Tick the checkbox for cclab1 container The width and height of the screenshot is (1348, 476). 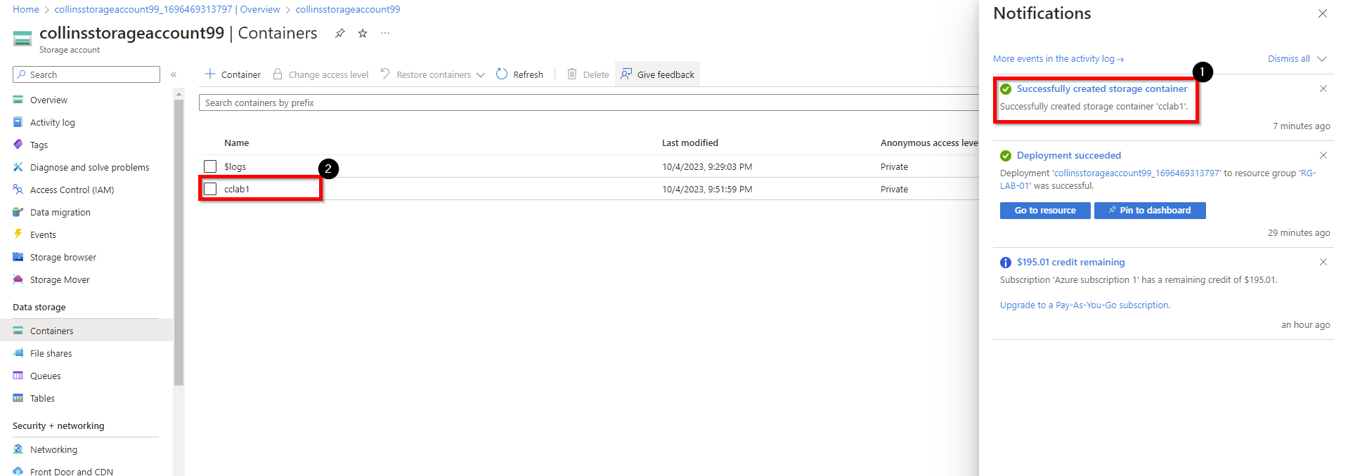210,189
